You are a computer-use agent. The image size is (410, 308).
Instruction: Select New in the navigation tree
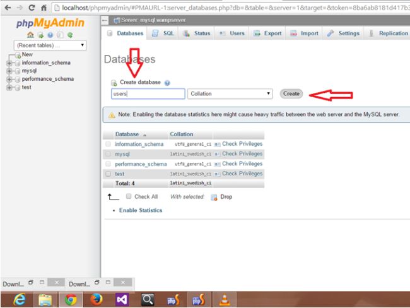[x=27, y=55]
